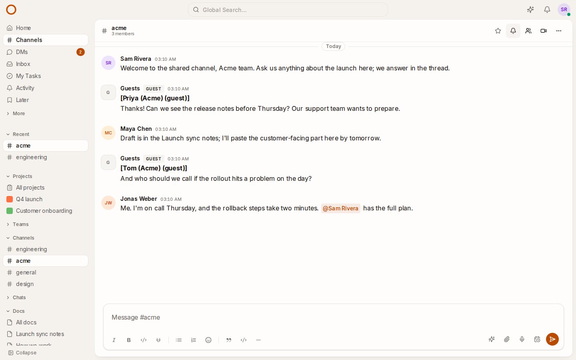Click the @Sam Rivera mention

(x=341, y=208)
